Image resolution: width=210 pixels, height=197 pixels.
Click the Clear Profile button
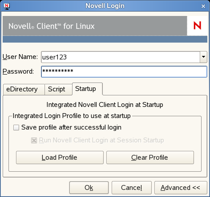(150, 158)
